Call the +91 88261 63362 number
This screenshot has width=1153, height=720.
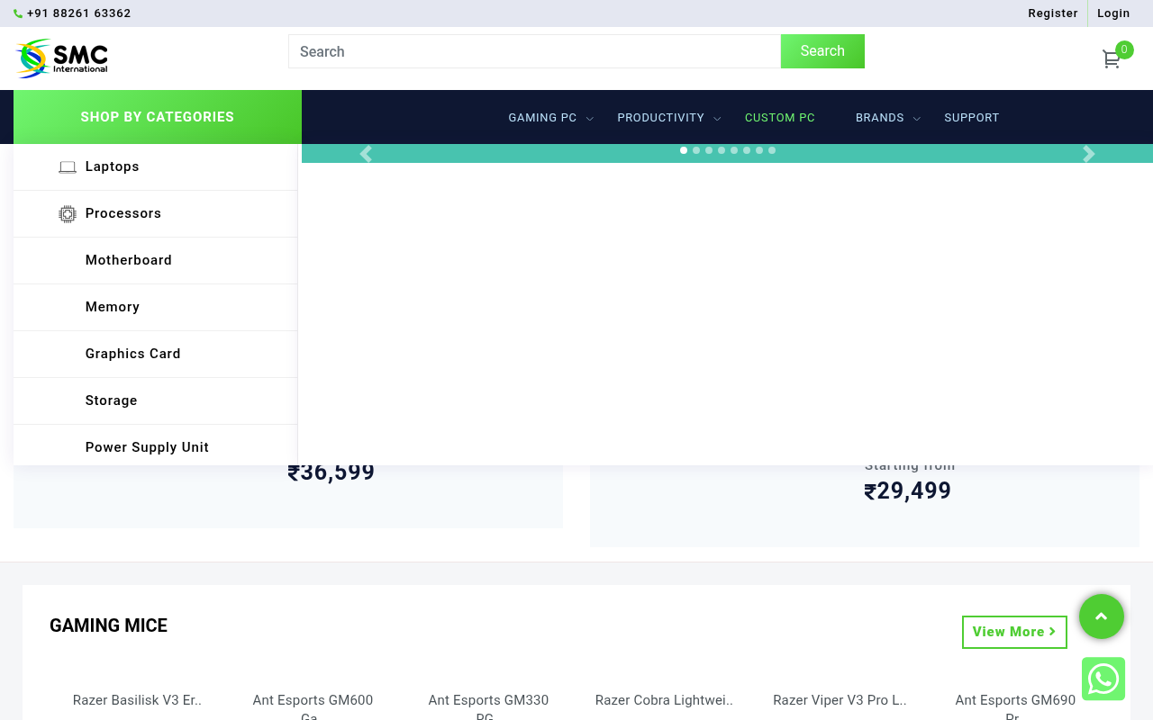[79, 13]
